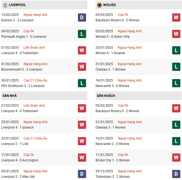Select Liên Đoàn Anh label under Sân Nhà
Image resolution: width=182 pixels, height=180 pixels.
coord(34,106)
